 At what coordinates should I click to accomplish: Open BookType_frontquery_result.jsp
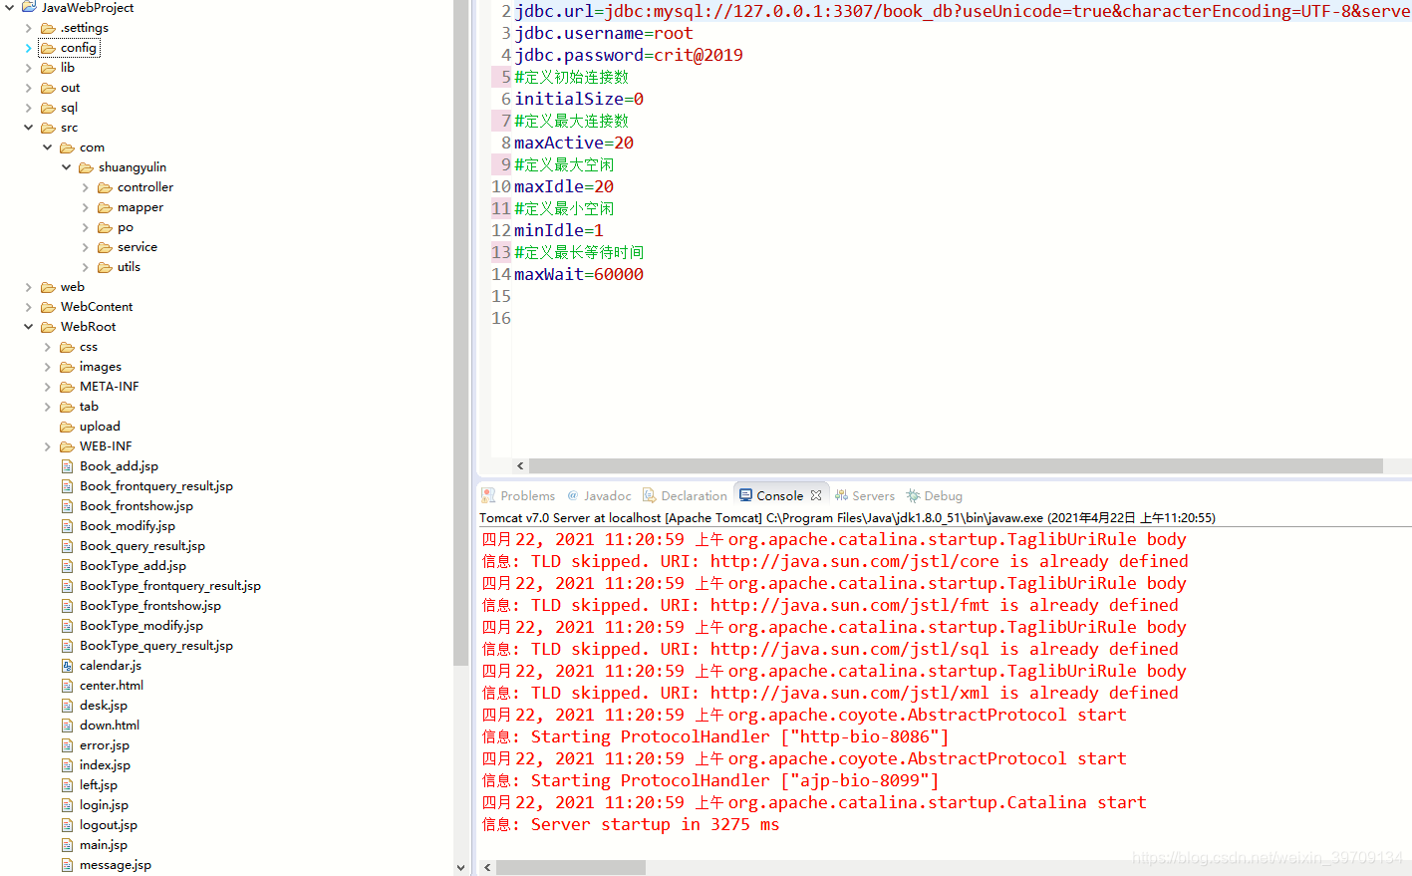point(169,586)
